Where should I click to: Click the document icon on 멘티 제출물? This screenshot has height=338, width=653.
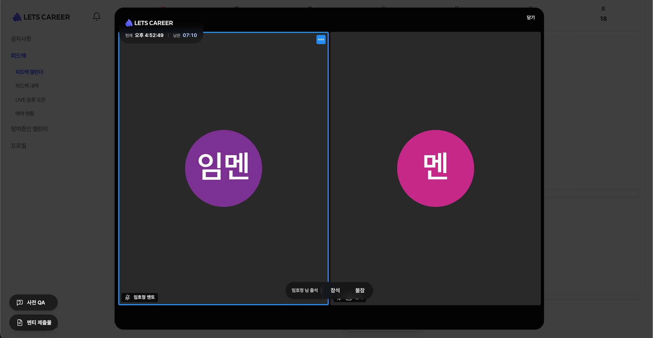(x=20, y=323)
